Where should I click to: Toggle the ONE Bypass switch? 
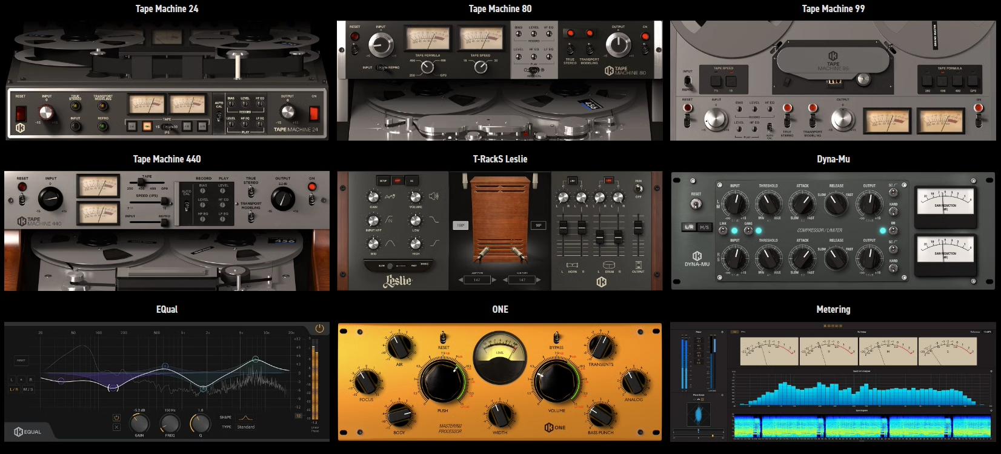click(556, 338)
